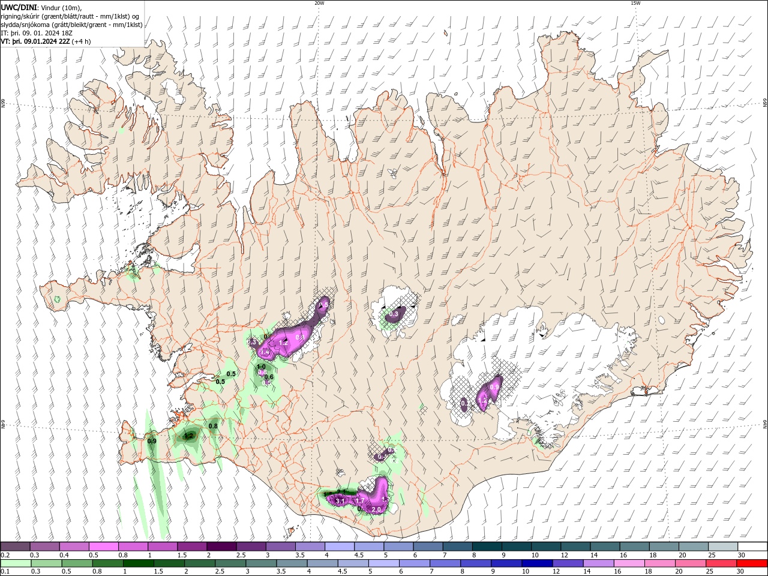The width and height of the screenshot is (768, 576).
Task: Select the 'slydda/snjókoma' legend description line
Action: [72, 25]
